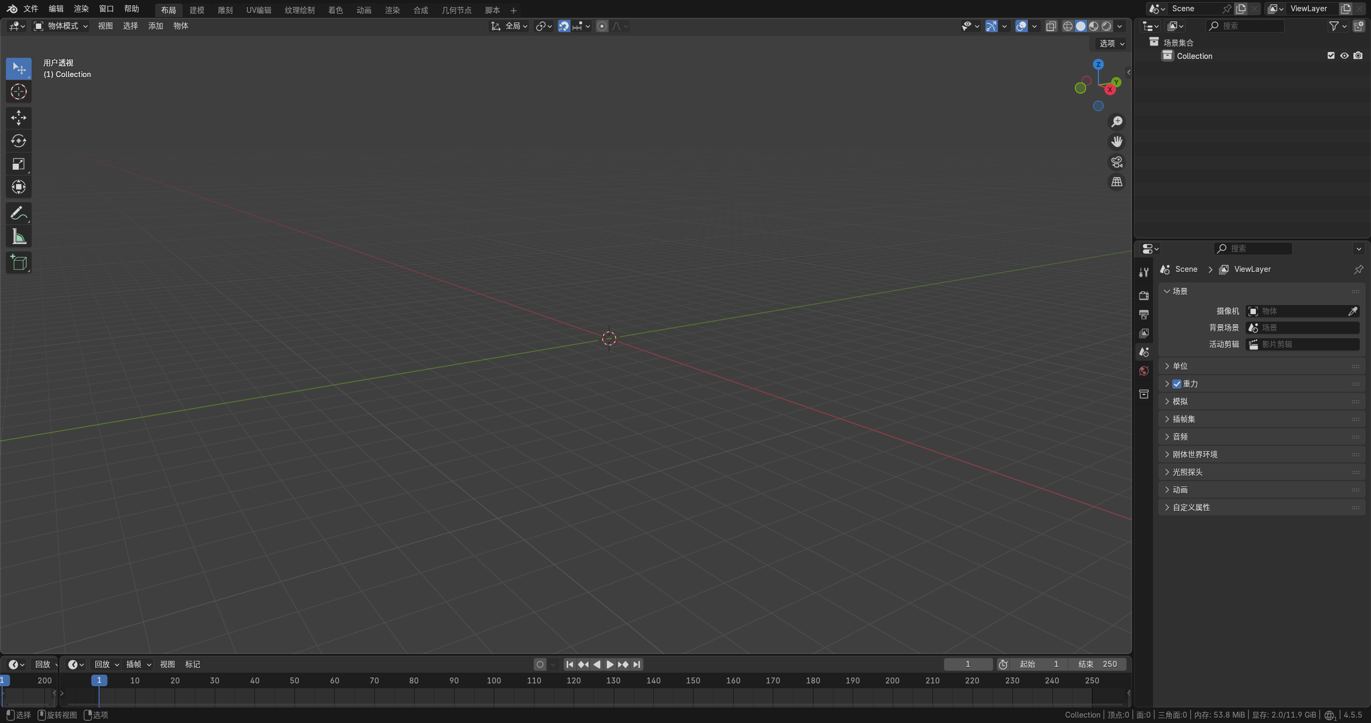The height and width of the screenshot is (723, 1371).
Task: Play the animation forward
Action: (609, 664)
